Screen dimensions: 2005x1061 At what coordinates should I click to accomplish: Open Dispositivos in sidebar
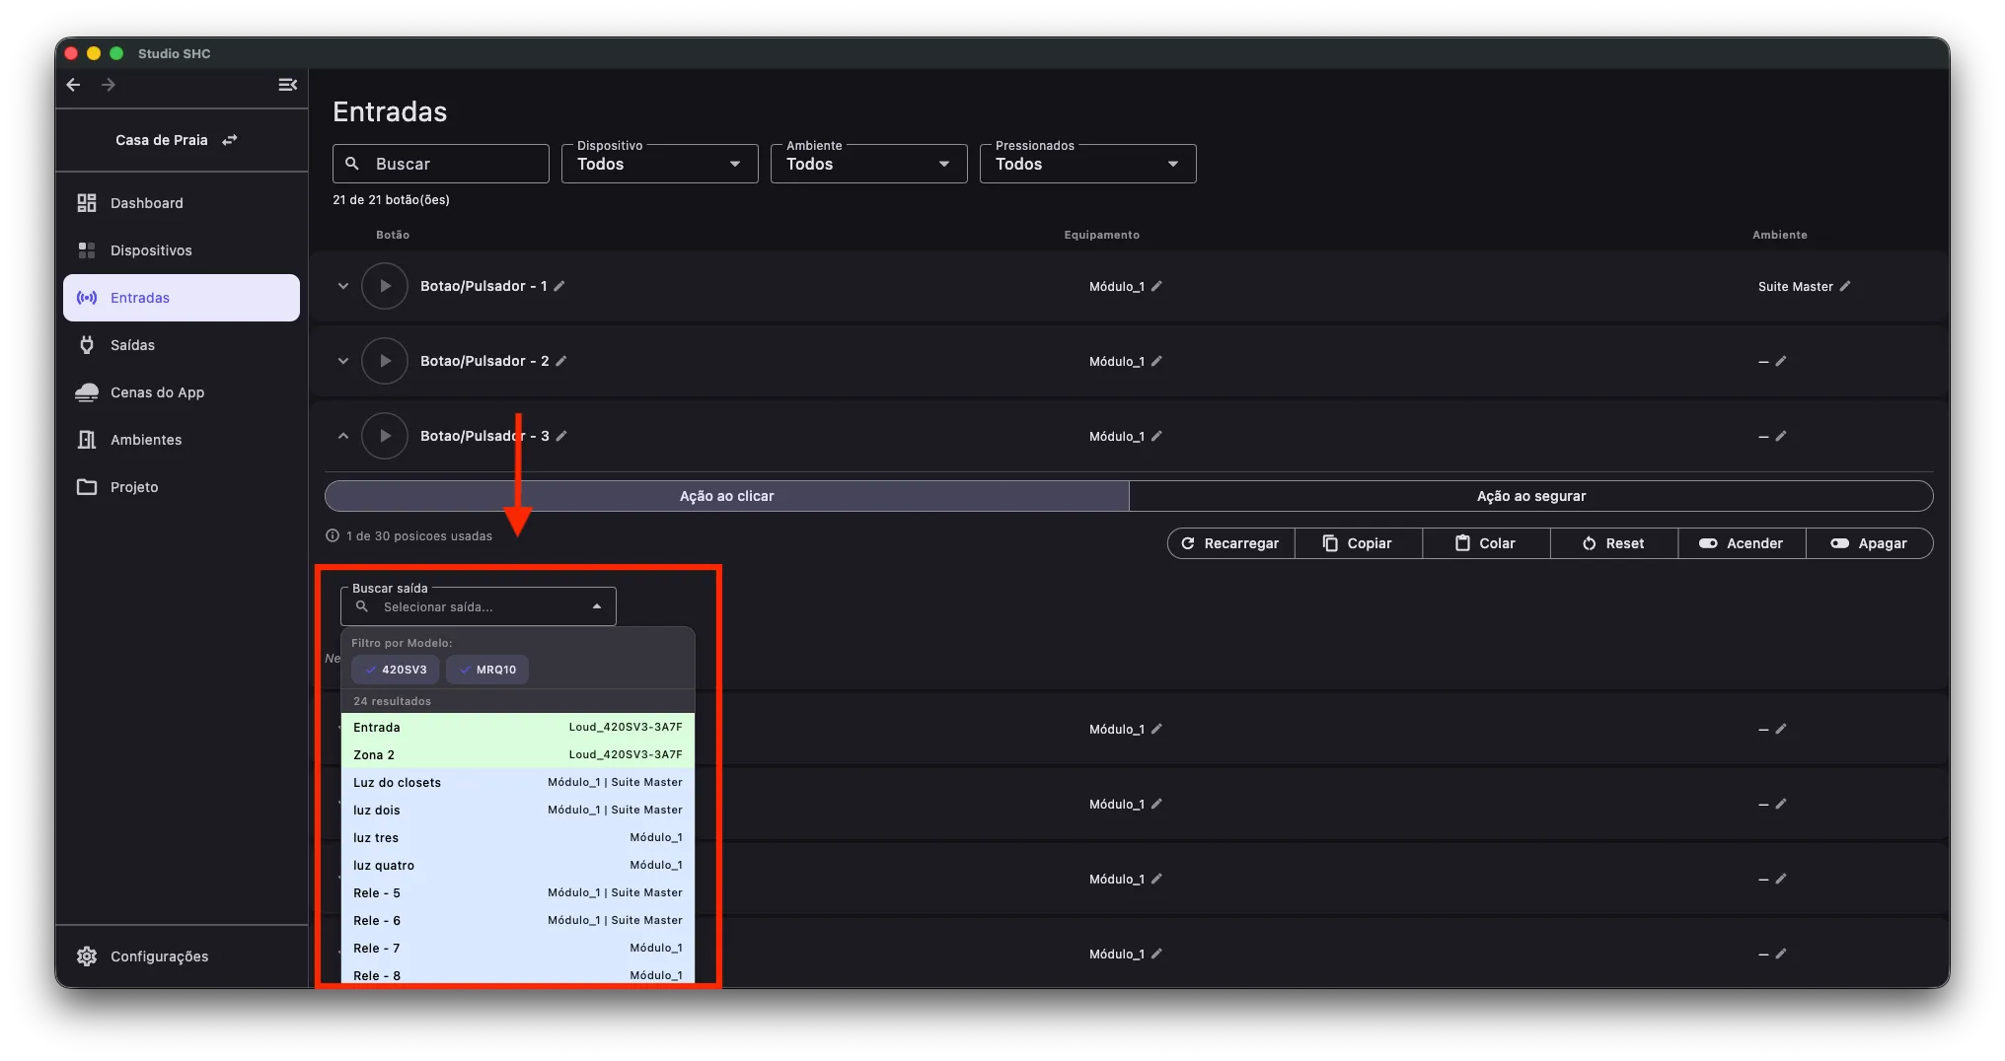[182, 250]
